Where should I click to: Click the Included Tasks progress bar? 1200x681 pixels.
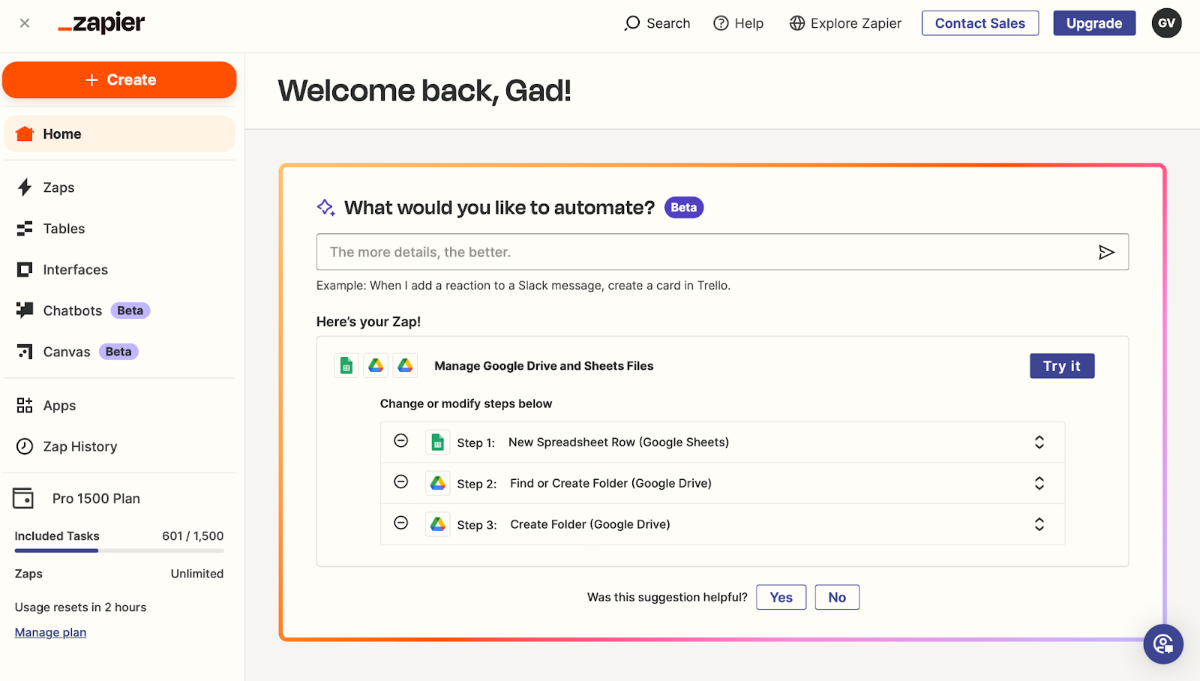119,550
